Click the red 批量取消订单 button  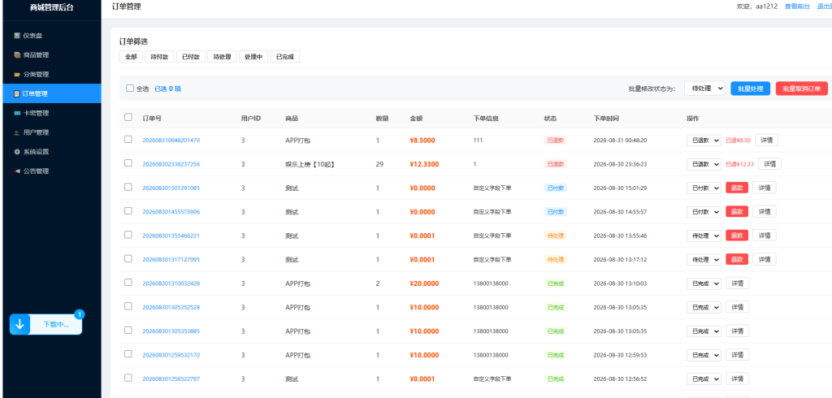point(802,89)
